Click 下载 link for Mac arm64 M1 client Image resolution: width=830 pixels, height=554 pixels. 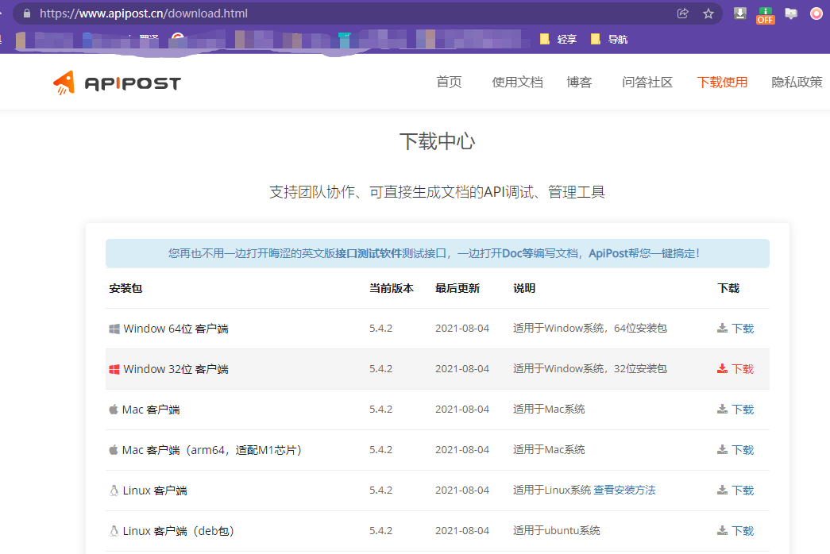[x=743, y=450]
